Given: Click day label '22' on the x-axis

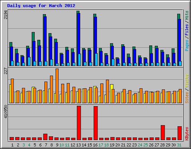Looking at the screenshot, I should (x=129, y=145).
